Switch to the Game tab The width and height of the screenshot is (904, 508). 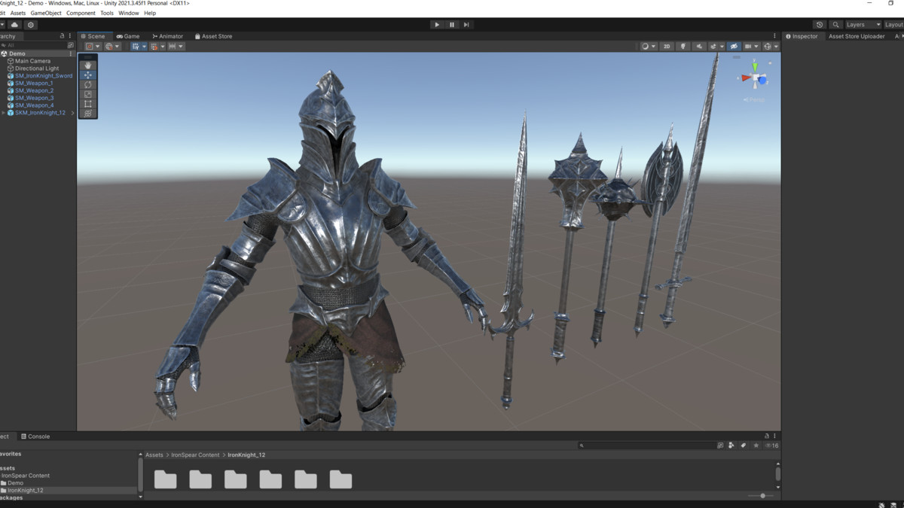128,36
